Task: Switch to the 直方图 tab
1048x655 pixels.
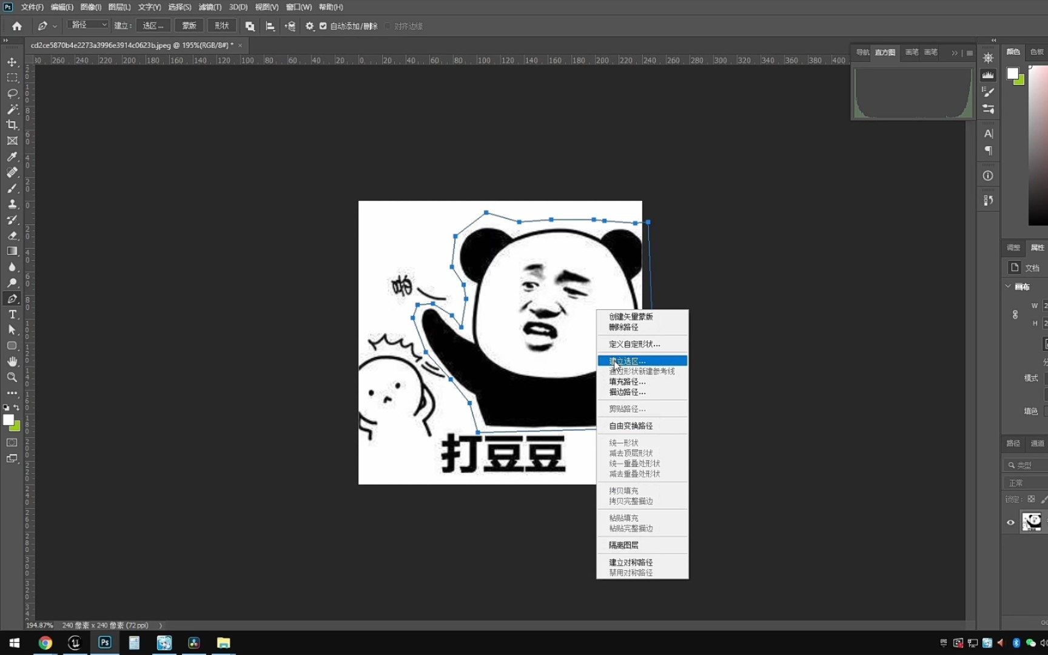Action: [885, 53]
